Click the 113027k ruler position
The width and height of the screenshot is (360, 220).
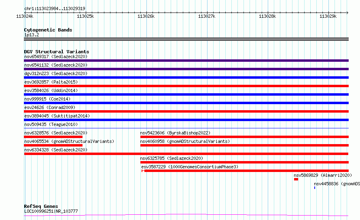coord(207,16)
